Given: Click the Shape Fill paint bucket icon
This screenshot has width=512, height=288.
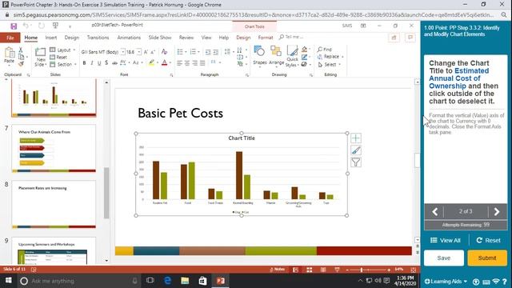Looking at the screenshot, I should click(x=304, y=50).
